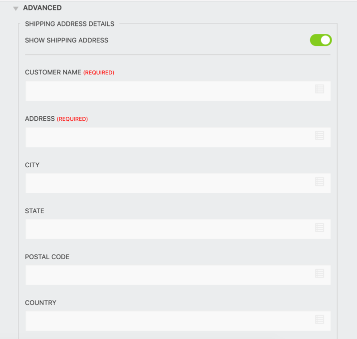Click the Shipping Address Details group title
The width and height of the screenshot is (357, 339).
click(x=69, y=24)
